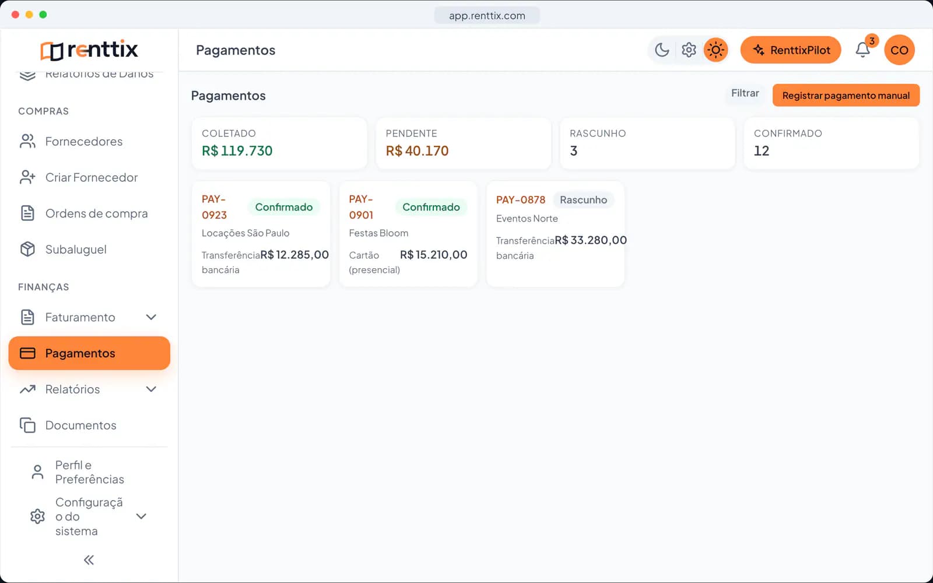Expand Relatórios chevron
Viewport: 933px width, 583px height.
point(151,389)
